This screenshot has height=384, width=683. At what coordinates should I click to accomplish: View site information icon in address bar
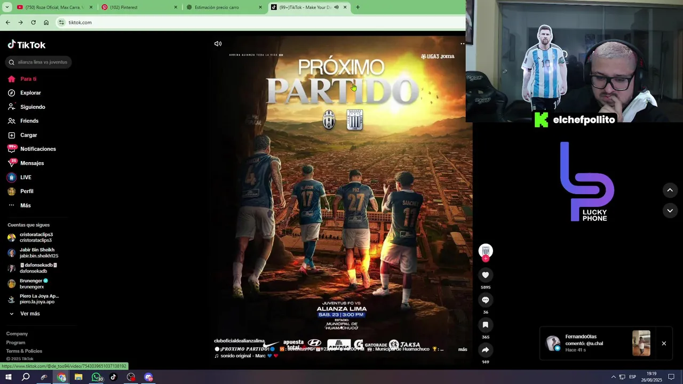62,22
